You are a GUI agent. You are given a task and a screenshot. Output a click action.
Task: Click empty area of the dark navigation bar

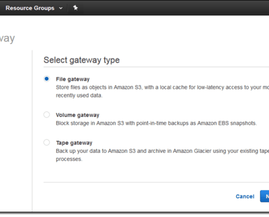coord(172,8)
